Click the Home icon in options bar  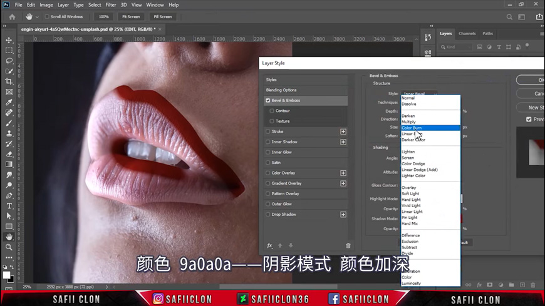point(12,17)
